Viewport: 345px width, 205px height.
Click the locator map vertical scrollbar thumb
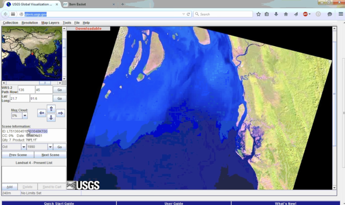pyautogui.click(x=64, y=48)
